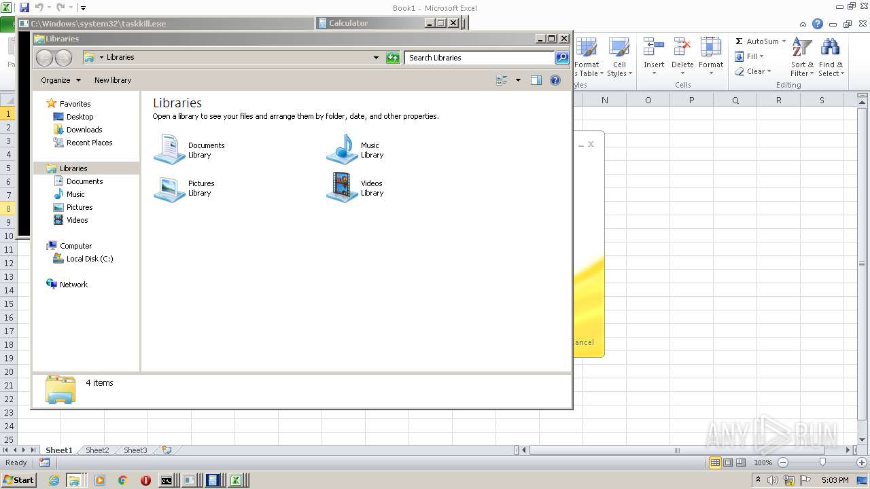Viewport: 870px width, 489px height.
Task: Click the Explorer Forward arrow button
Action: click(63, 58)
